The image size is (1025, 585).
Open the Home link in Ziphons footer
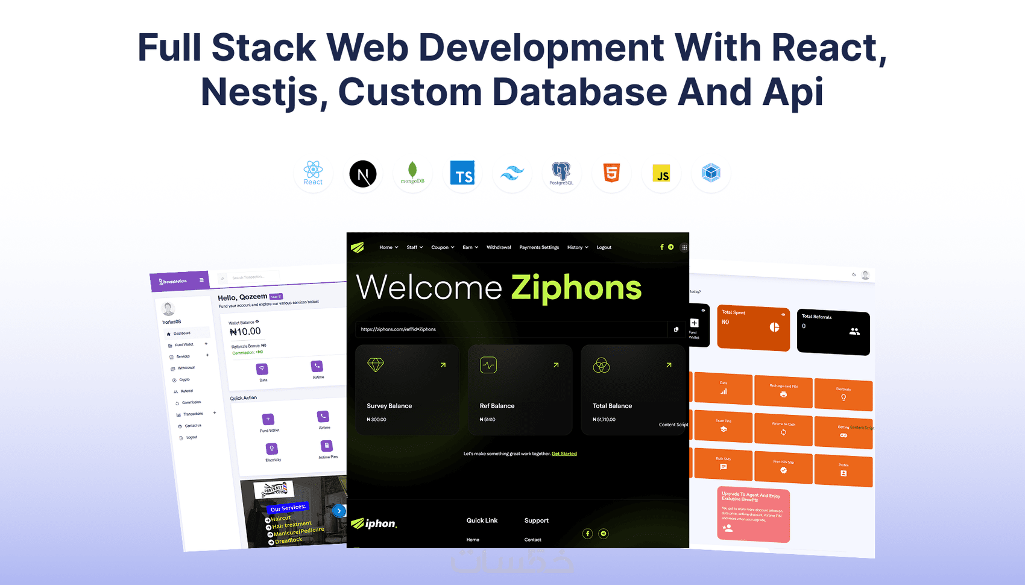click(x=473, y=540)
